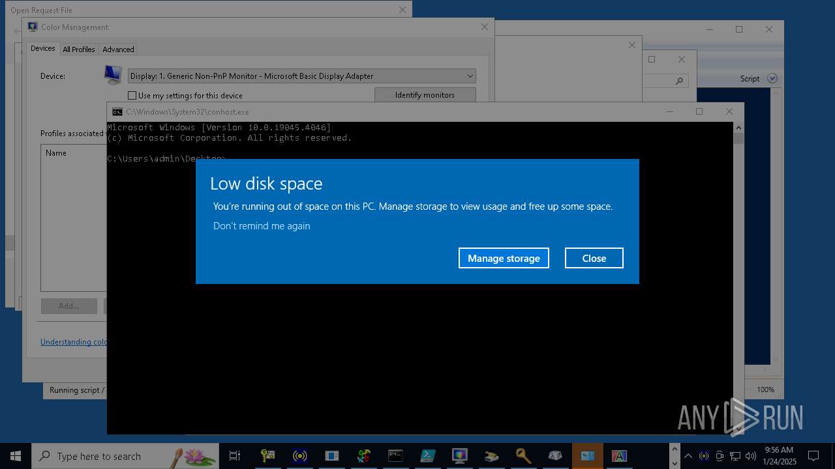Image resolution: width=835 pixels, height=469 pixels.
Task: Click the conhost.exe title bar icon
Action: [117, 112]
